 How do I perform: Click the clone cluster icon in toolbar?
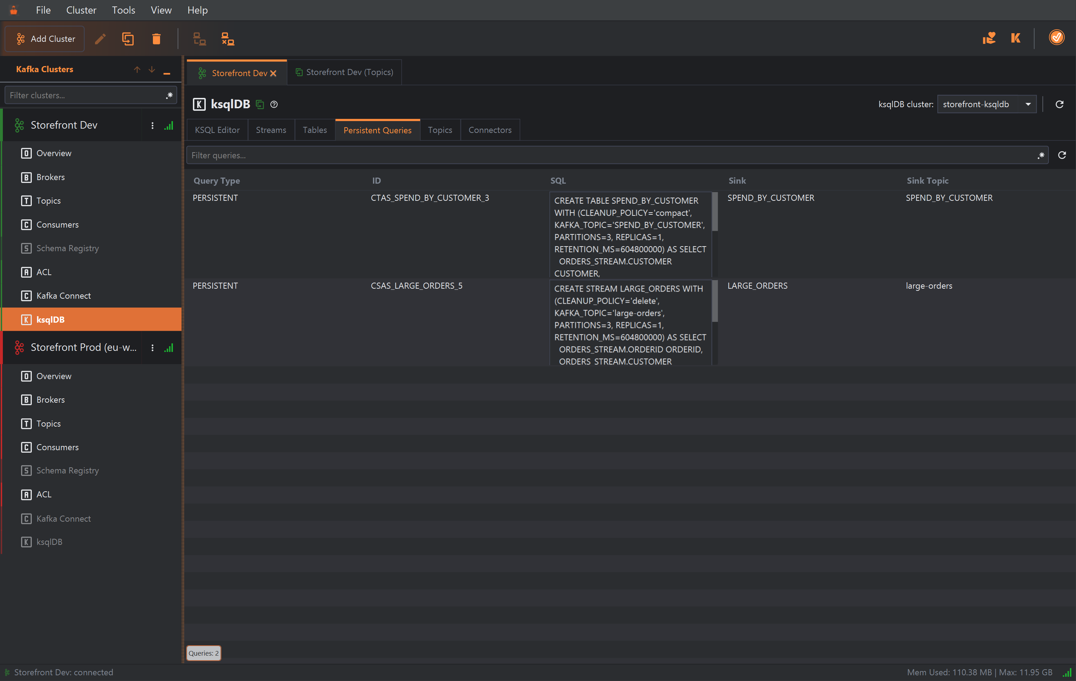(x=128, y=39)
